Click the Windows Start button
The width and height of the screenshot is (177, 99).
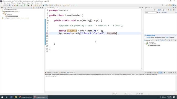coord(2,97)
